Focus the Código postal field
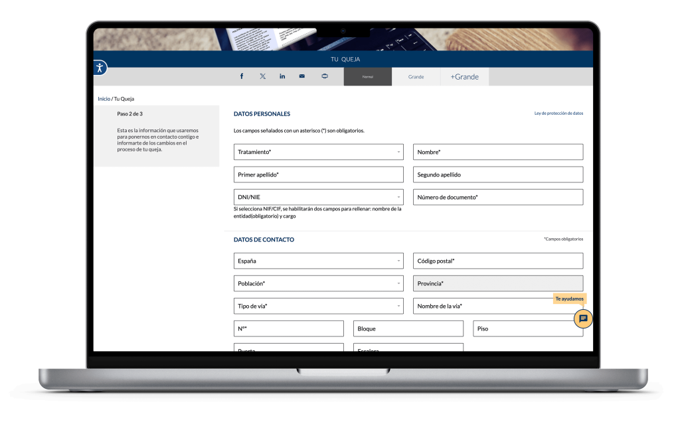The width and height of the screenshot is (680, 424). tap(498, 261)
